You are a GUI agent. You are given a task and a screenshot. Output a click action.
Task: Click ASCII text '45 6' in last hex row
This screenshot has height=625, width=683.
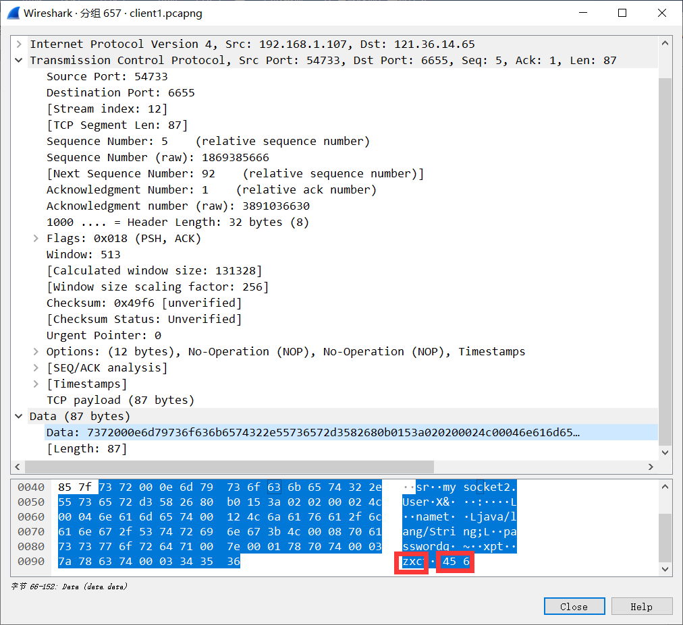[x=456, y=562]
